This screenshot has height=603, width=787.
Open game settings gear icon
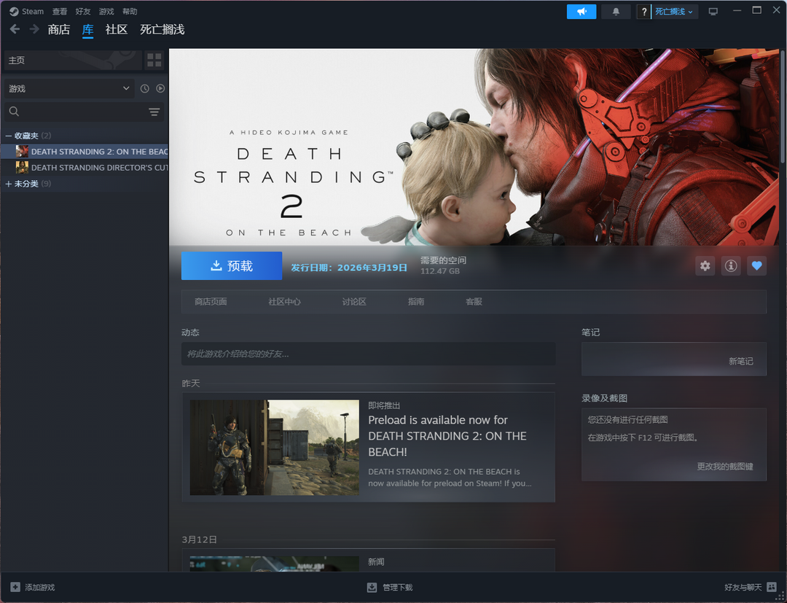tap(705, 266)
